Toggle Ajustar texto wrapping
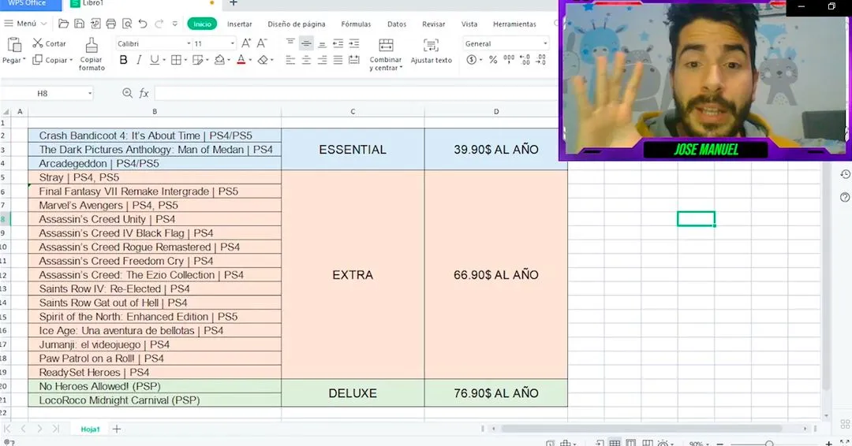852x446 pixels. 431,51
